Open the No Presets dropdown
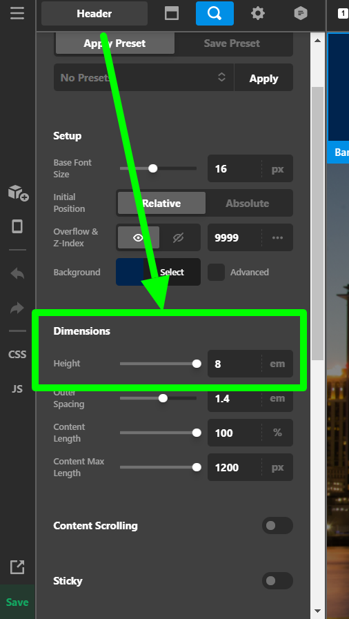The width and height of the screenshot is (349, 619). click(x=143, y=77)
